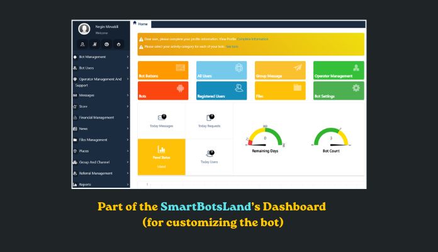This screenshot has height=252, width=438.
Task: Open the help/support round icon
Action: pos(106,44)
